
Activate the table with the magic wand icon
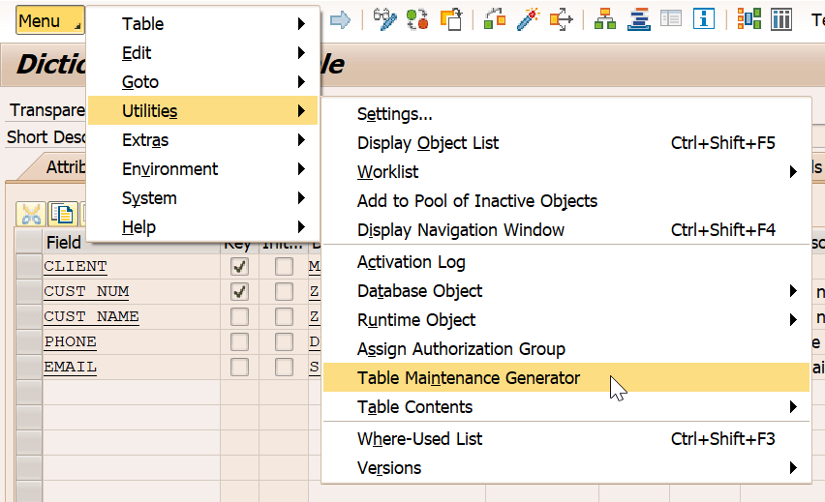[529, 20]
